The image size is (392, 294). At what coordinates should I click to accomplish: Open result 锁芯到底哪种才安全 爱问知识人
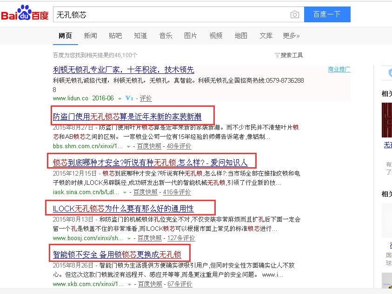click(150, 163)
